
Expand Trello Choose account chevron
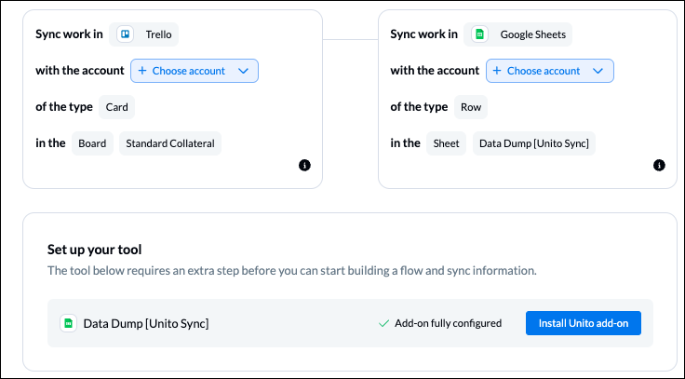243,71
